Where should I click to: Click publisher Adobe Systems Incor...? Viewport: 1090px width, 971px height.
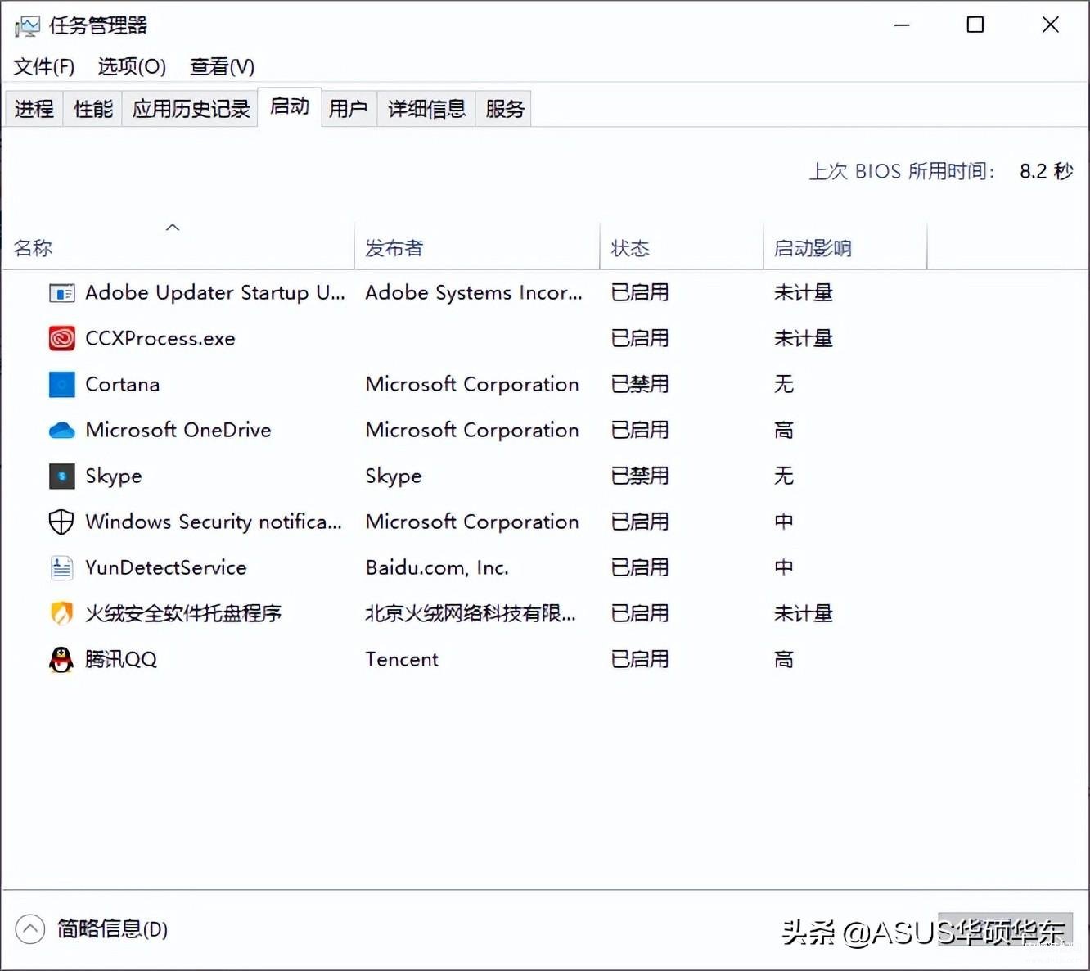pyautogui.click(x=474, y=292)
